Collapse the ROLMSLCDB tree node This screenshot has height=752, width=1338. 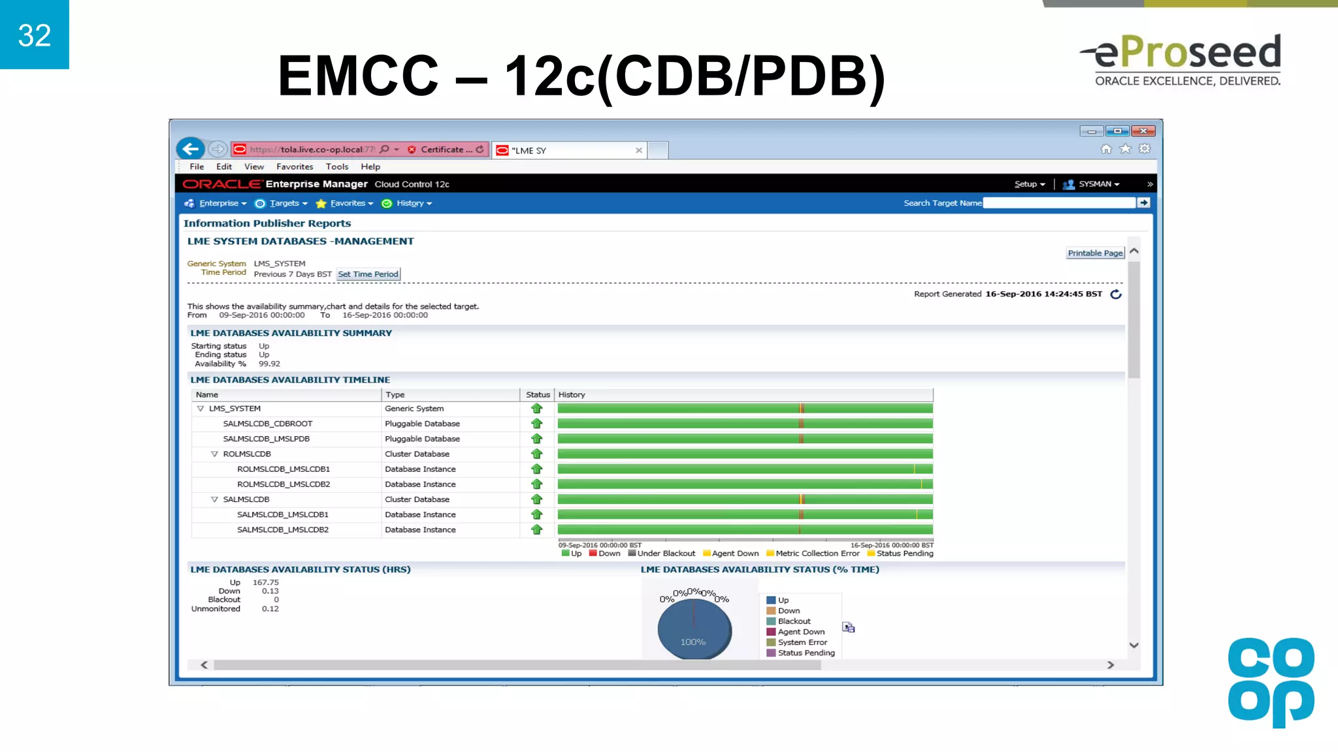(x=214, y=454)
